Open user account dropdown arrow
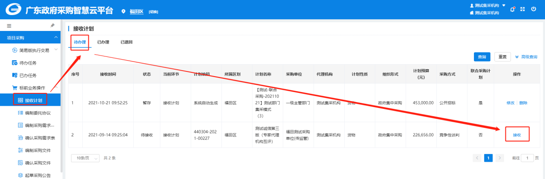 coord(504,6)
